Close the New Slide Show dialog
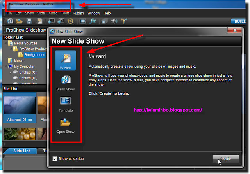Viewport: 250px width, 174px height. [234, 30]
